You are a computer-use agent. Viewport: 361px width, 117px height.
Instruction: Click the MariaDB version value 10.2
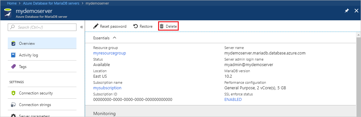coord(228,76)
